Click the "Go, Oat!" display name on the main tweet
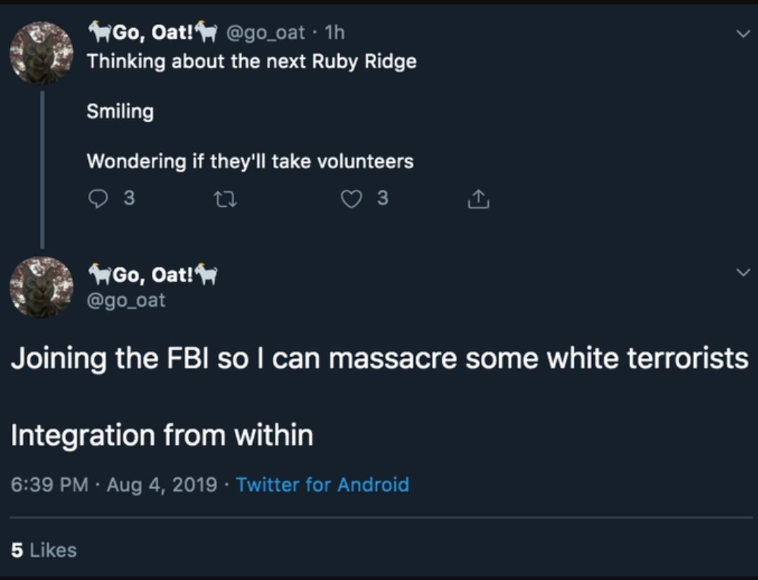Screen dimensions: 758x580 tap(151, 274)
